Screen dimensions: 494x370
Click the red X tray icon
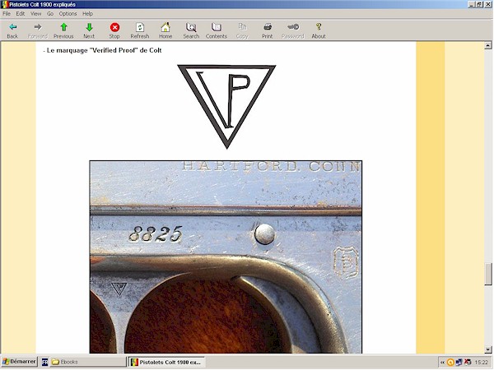(468, 363)
